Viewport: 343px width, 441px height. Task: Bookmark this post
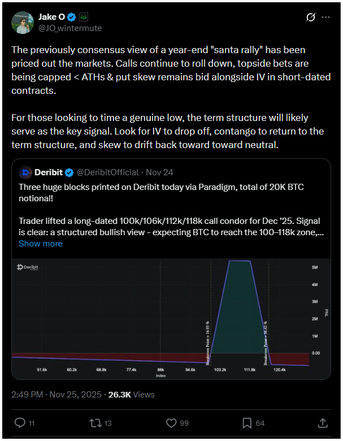pyautogui.click(x=248, y=422)
